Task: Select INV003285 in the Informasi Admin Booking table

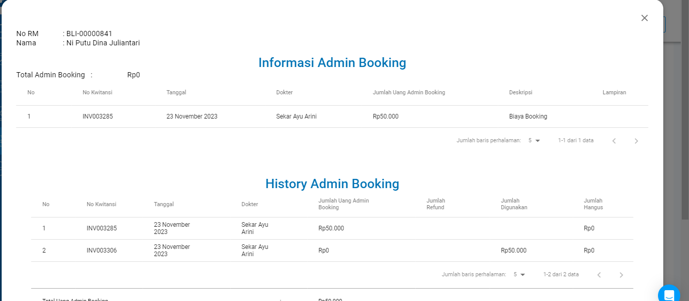Action: [98, 116]
